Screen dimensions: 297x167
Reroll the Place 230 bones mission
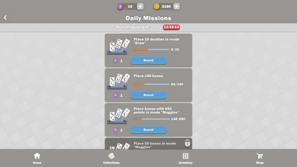click(148, 95)
